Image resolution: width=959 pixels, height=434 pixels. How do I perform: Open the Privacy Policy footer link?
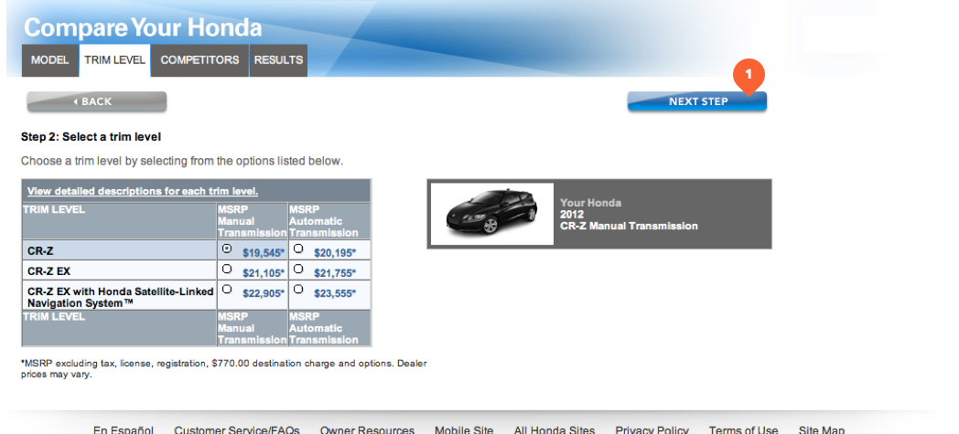652,429
